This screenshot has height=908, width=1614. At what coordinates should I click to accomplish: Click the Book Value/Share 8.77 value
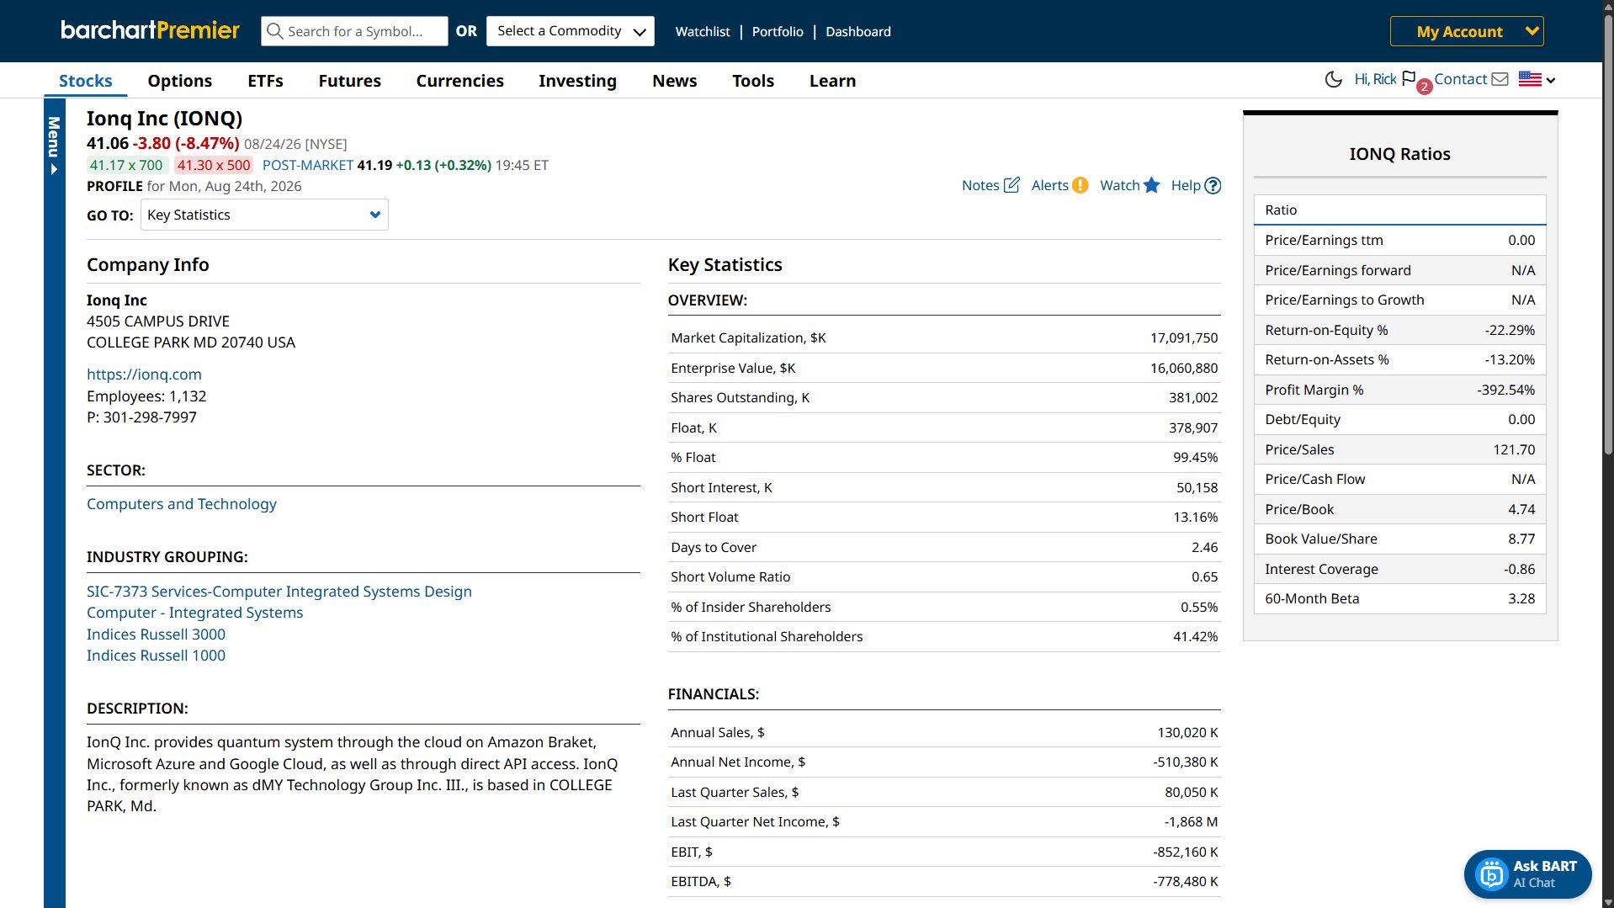pyautogui.click(x=1521, y=539)
